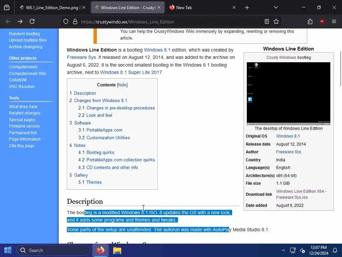Open What links here tool
Viewport: 342px width, 257px height.
[23, 107]
